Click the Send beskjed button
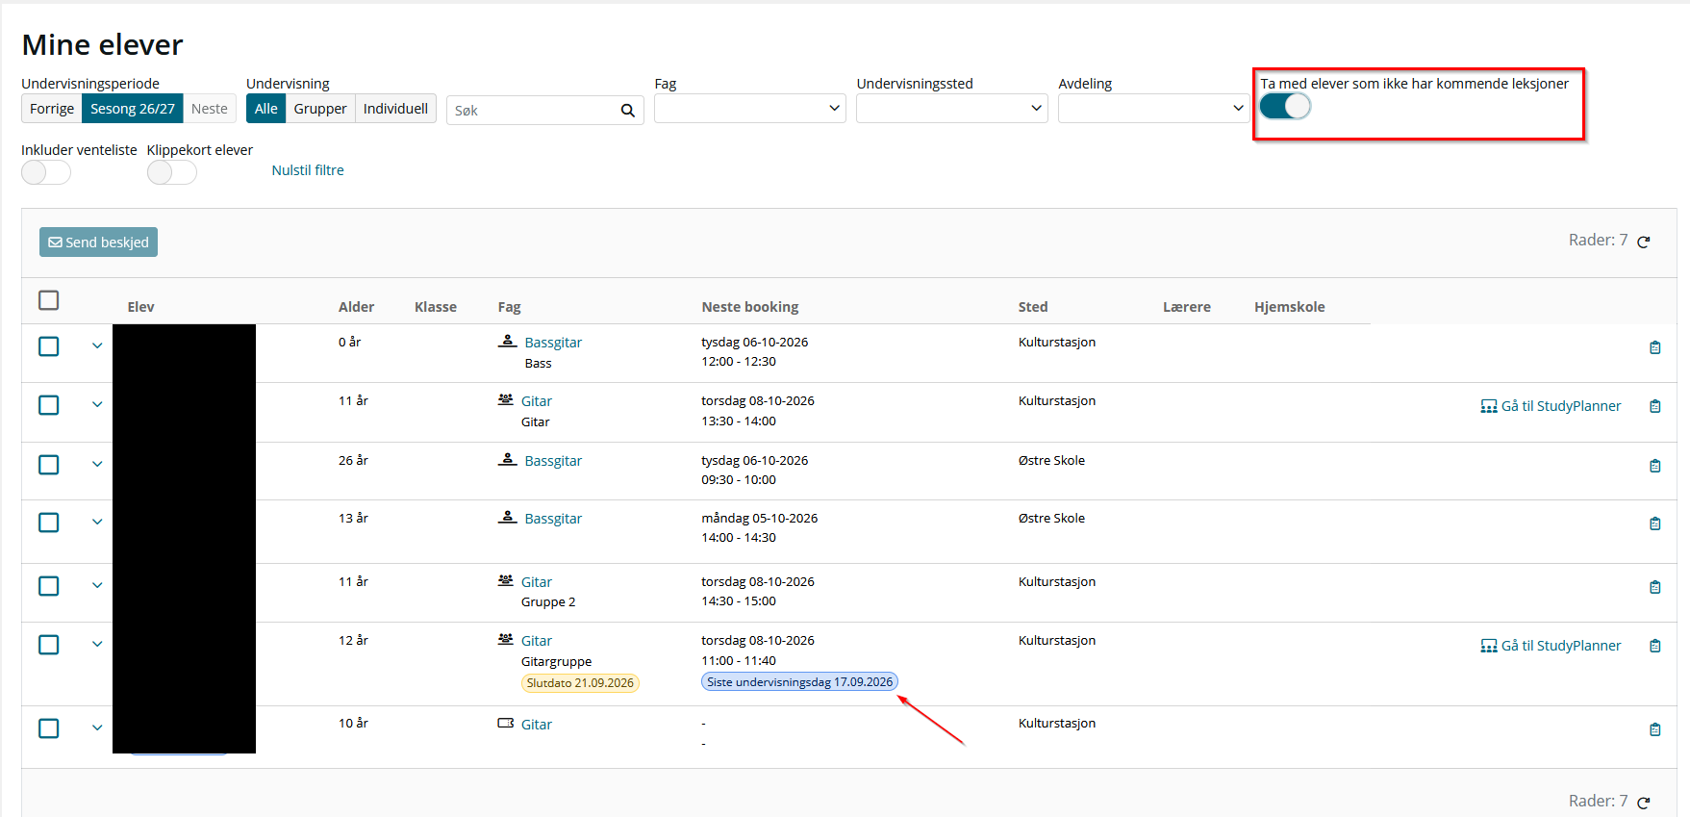 point(98,243)
